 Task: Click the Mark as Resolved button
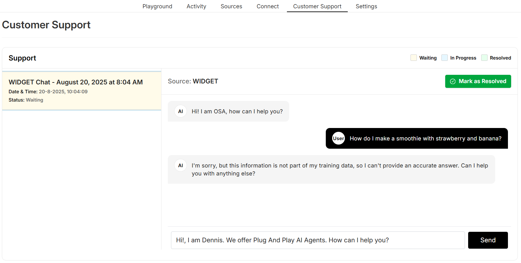(x=478, y=81)
